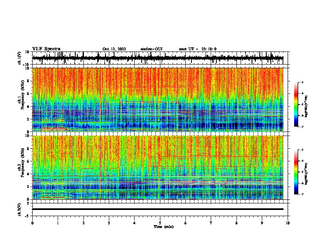Click the "-3" tick on ch.2 color bar
This screenshot has height=250, width=324.
pyautogui.click(x=302, y=150)
